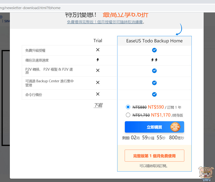215x182 pixels.
Task: Click the 30 days guarantee badge
Action: pos(175,127)
